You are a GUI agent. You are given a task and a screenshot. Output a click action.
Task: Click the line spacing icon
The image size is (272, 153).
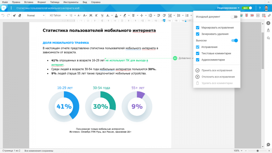tap(150, 15)
